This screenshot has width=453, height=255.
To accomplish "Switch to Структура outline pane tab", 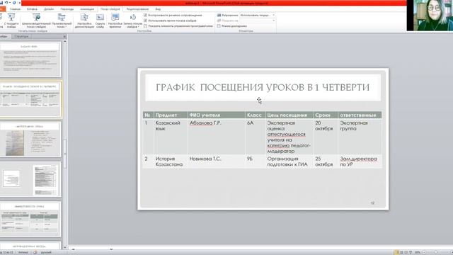I will (21, 36).
